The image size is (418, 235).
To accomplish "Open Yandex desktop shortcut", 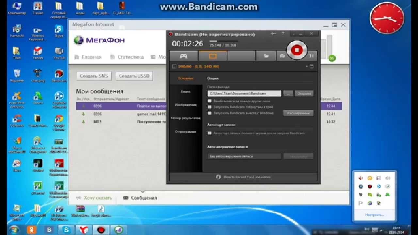I will click(x=38, y=54).
